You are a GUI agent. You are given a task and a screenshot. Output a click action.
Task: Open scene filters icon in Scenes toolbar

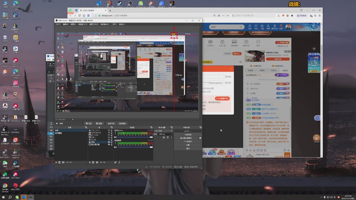point(63,162)
